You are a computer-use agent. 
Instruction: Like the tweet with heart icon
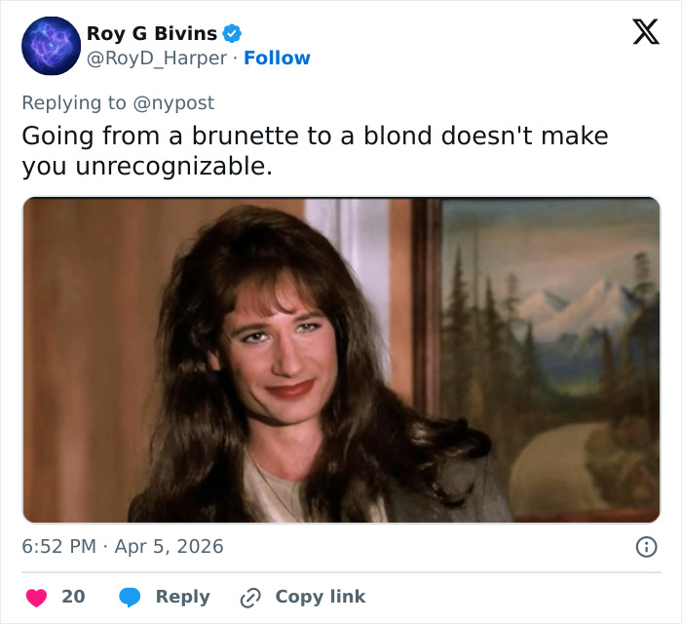point(37,597)
